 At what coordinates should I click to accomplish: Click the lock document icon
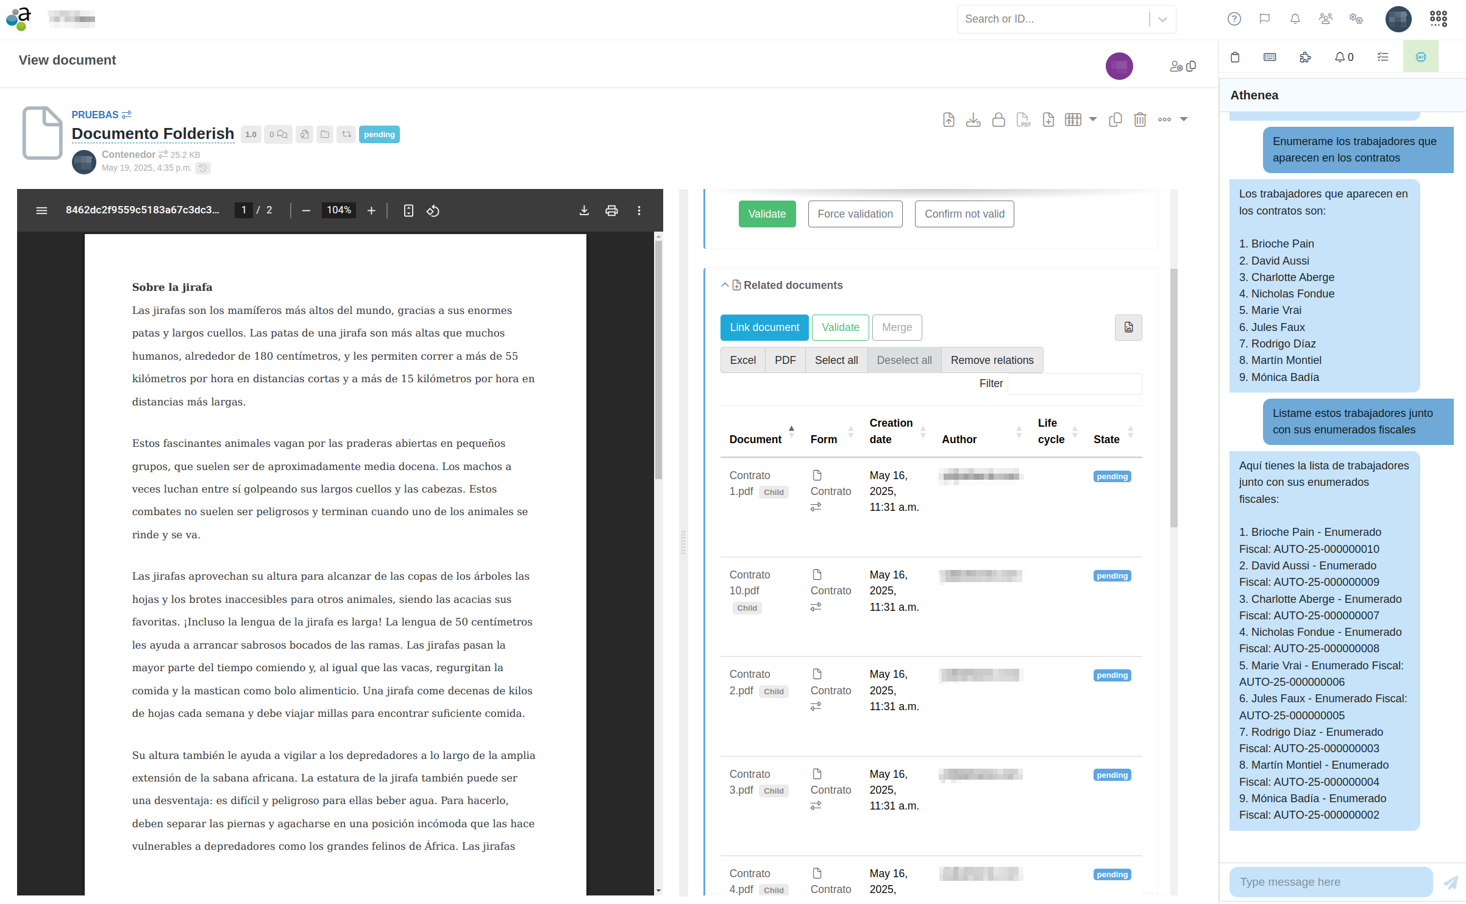(998, 119)
